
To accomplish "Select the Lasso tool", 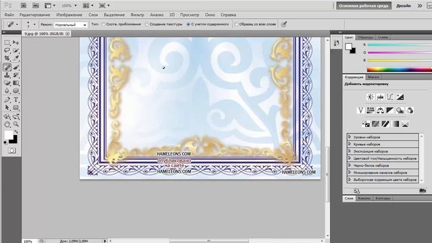I will pos(7,51).
